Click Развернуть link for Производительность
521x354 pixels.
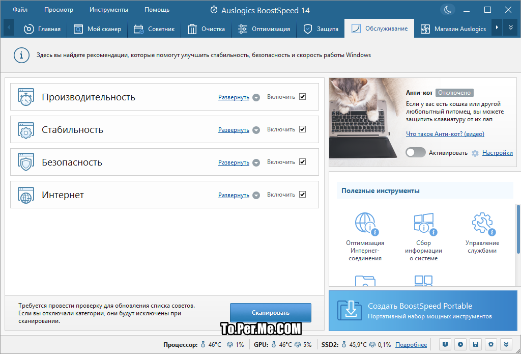tap(234, 97)
